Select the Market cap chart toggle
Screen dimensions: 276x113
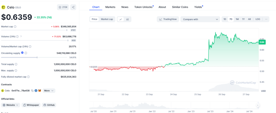(x=107, y=19)
